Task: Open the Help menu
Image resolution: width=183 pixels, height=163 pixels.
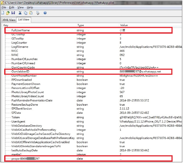Action: coord(30,7)
